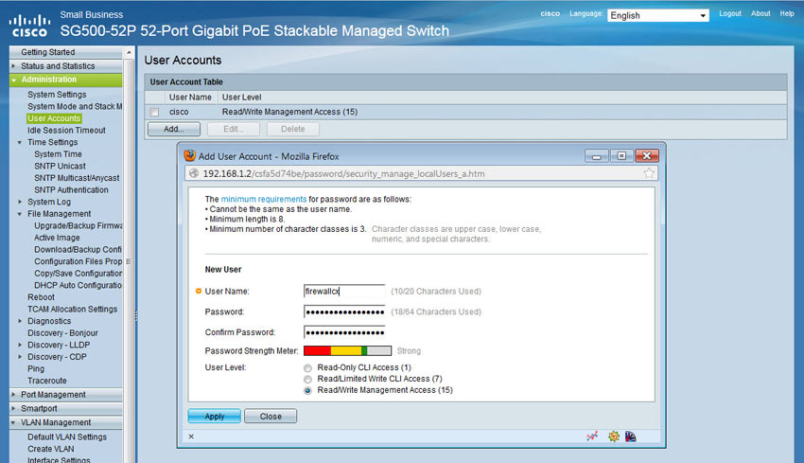
Task: Expand Discovery - LLDP node
Action: click(x=20, y=345)
